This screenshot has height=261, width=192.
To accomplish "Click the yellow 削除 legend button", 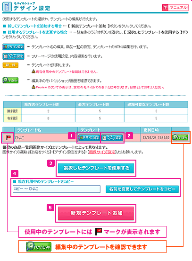I will (10, 65).
